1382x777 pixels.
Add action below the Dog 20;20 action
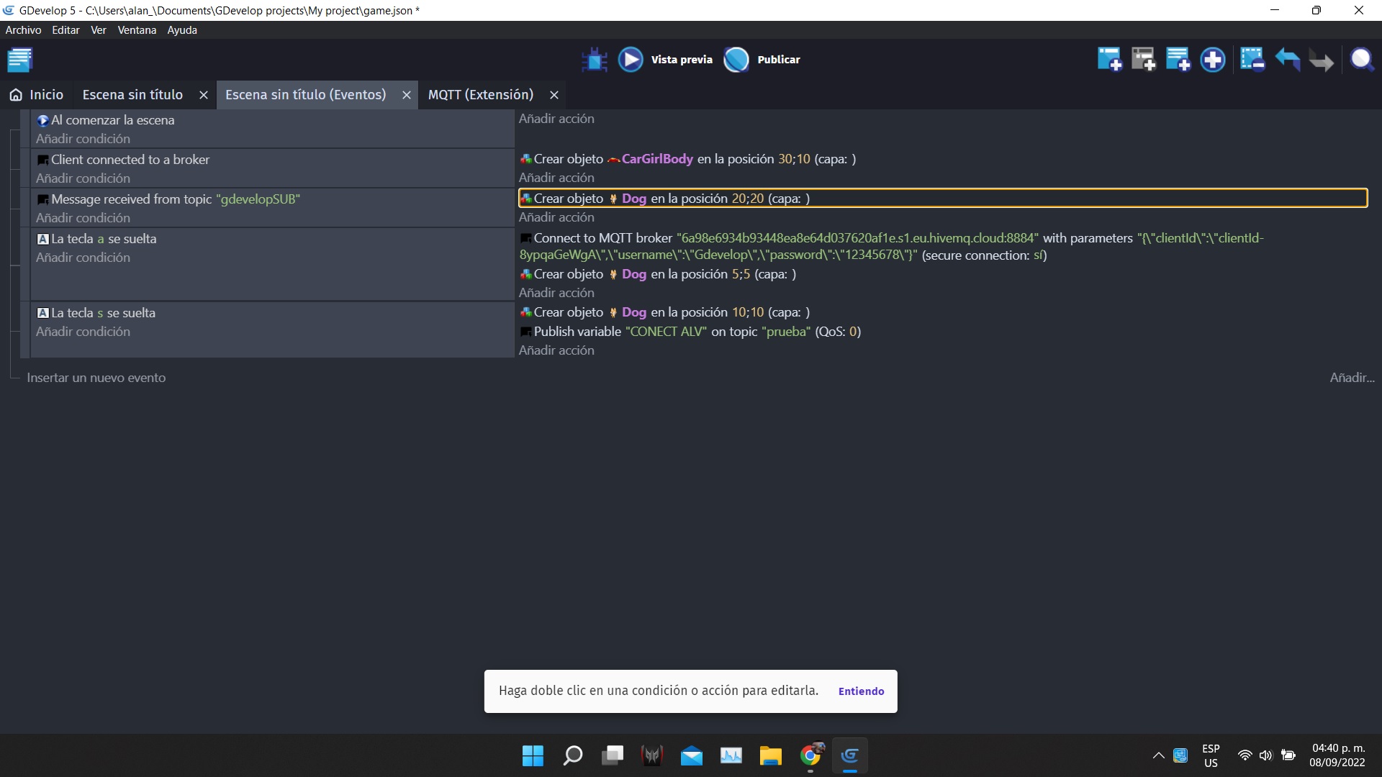tap(556, 217)
